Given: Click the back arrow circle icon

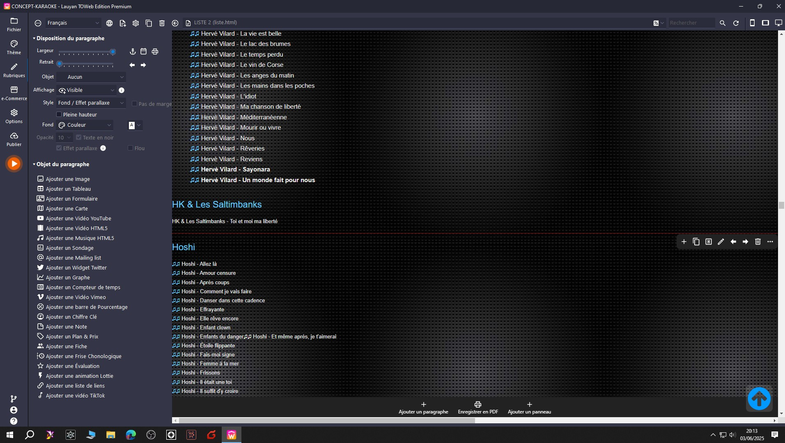Looking at the screenshot, I should 175,23.
